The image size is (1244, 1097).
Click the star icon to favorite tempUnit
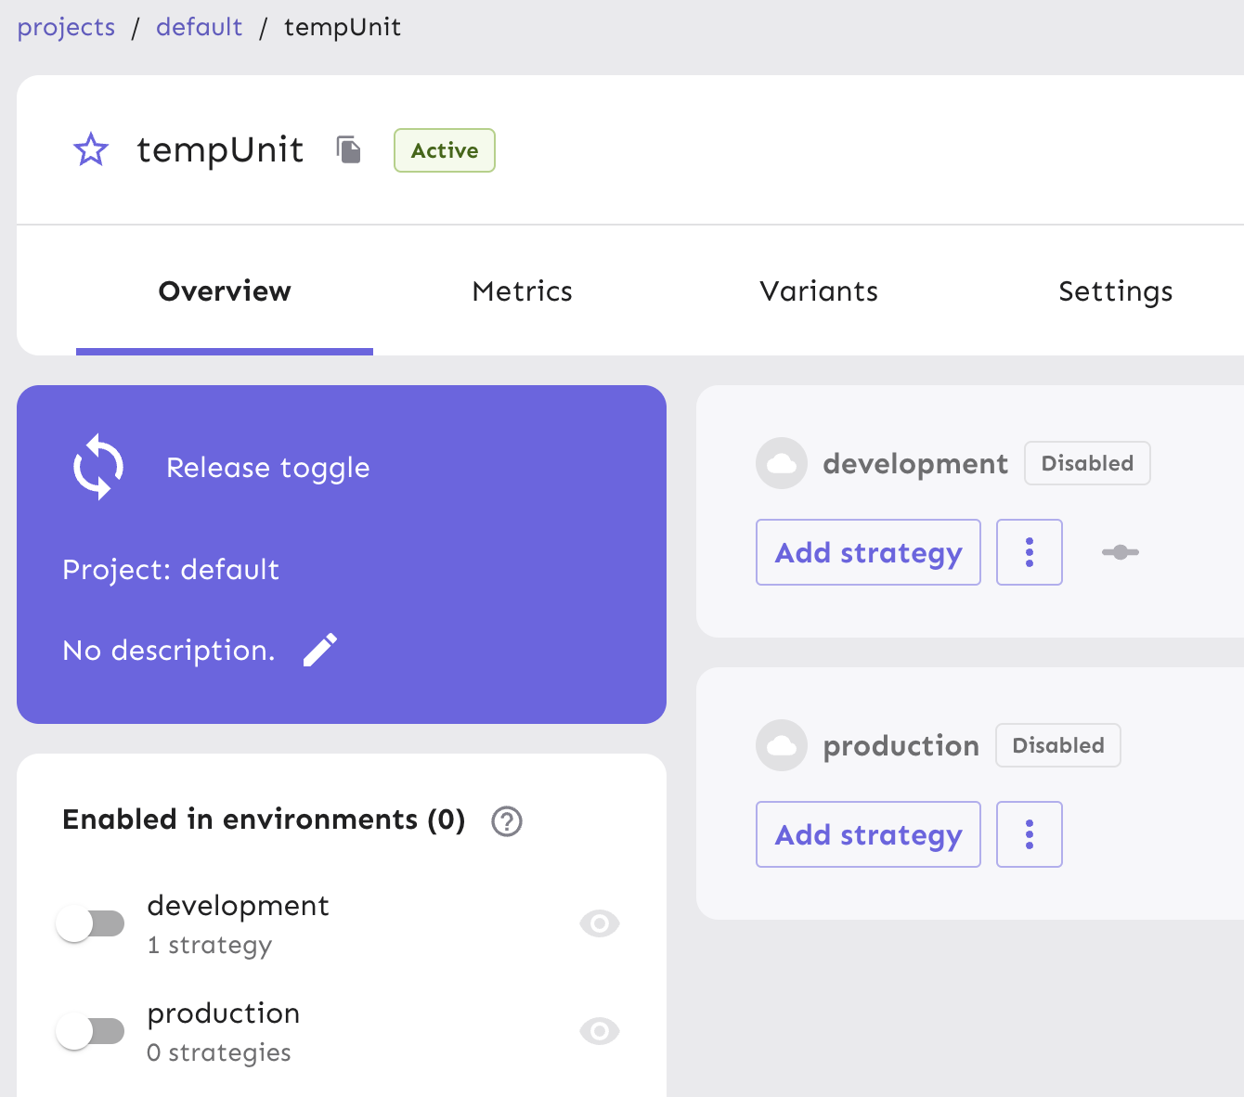90,149
